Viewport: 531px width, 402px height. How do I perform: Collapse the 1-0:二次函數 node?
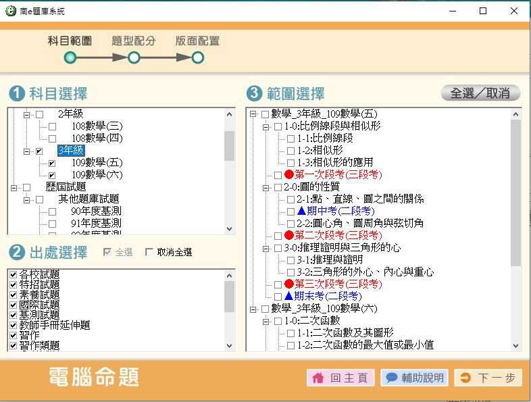(266, 321)
